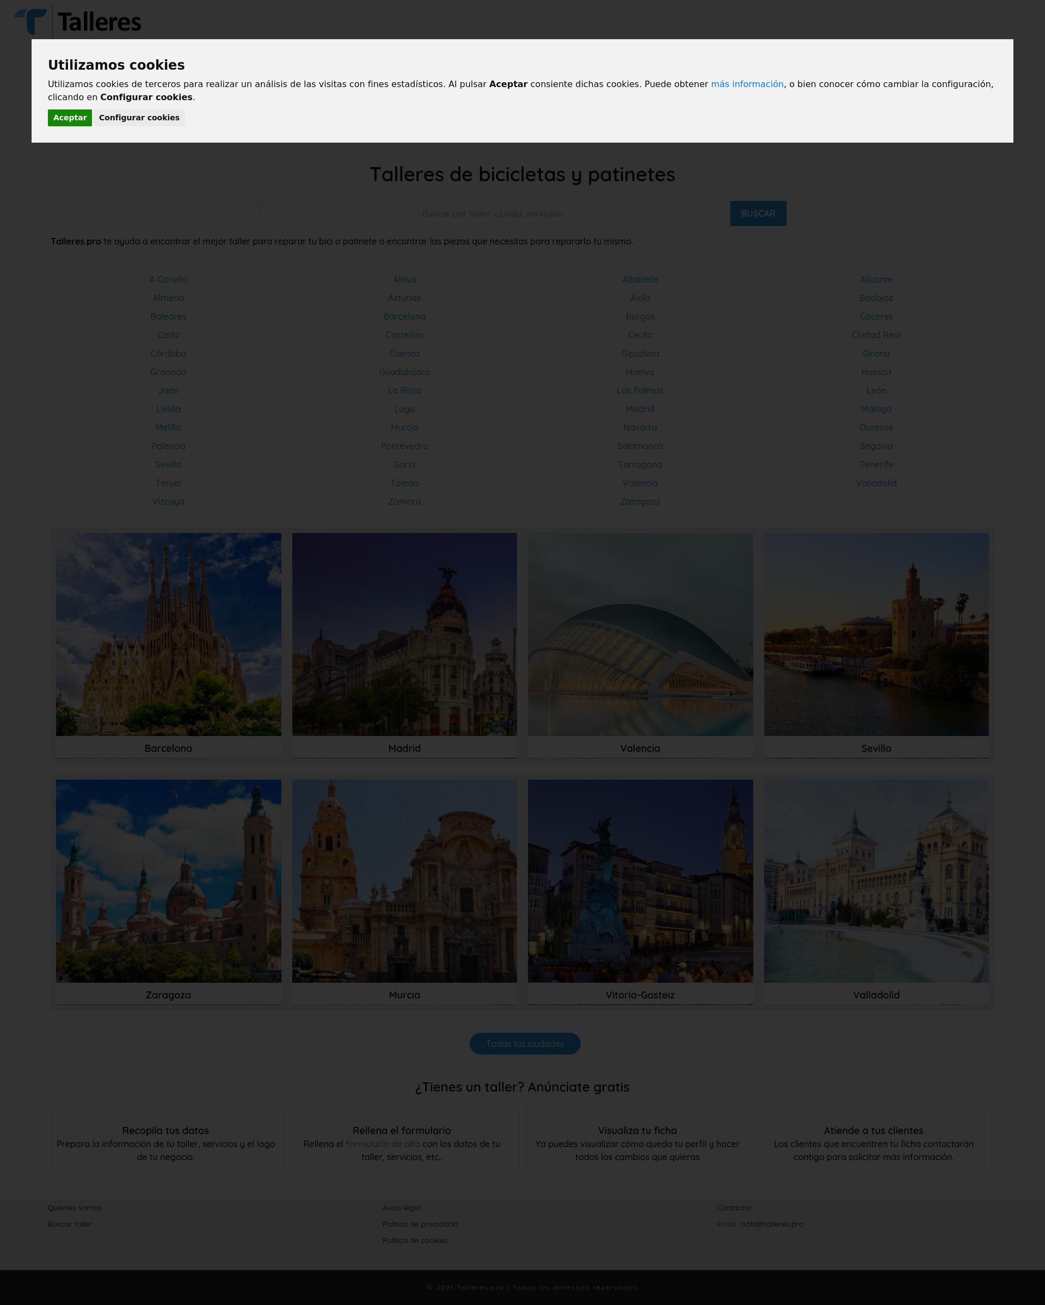Open the Sevilla Torre del Oro photo card
Viewport: 1045px width, 1305px height.
pyautogui.click(x=876, y=645)
